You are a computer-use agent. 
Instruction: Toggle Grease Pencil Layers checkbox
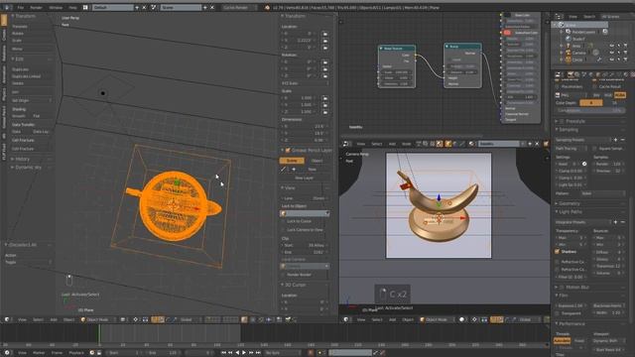288,150
